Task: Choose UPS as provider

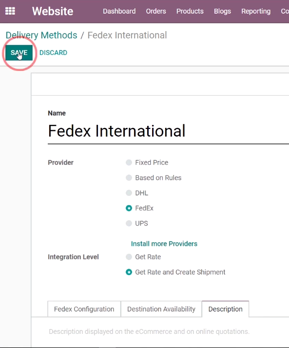Action: pos(129,223)
